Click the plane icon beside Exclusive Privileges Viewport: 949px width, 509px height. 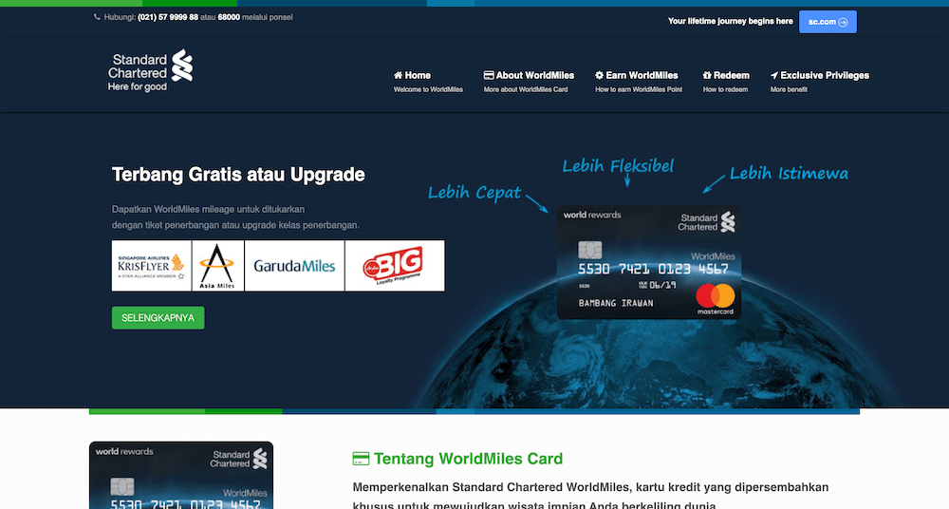coord(774,75)
